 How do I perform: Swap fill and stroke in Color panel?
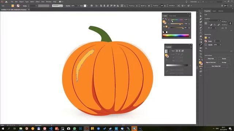coord(166,19)
